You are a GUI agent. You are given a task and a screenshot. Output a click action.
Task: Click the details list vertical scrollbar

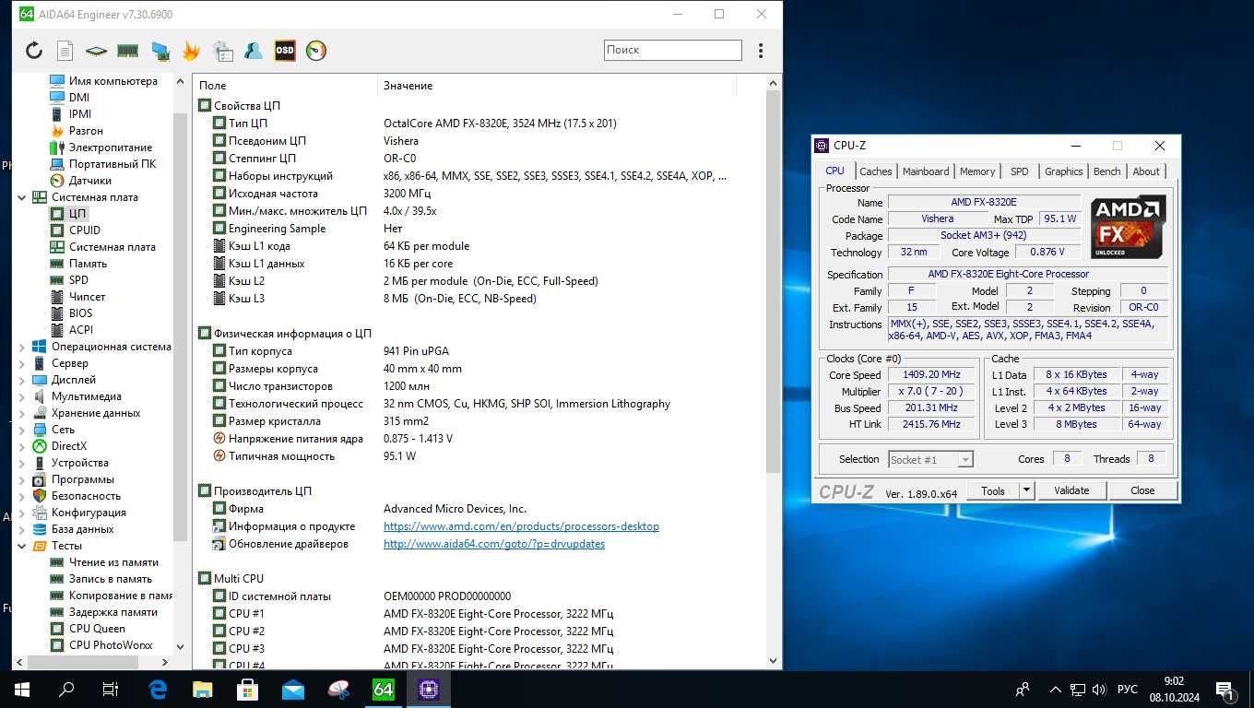[x=773, y=281]
